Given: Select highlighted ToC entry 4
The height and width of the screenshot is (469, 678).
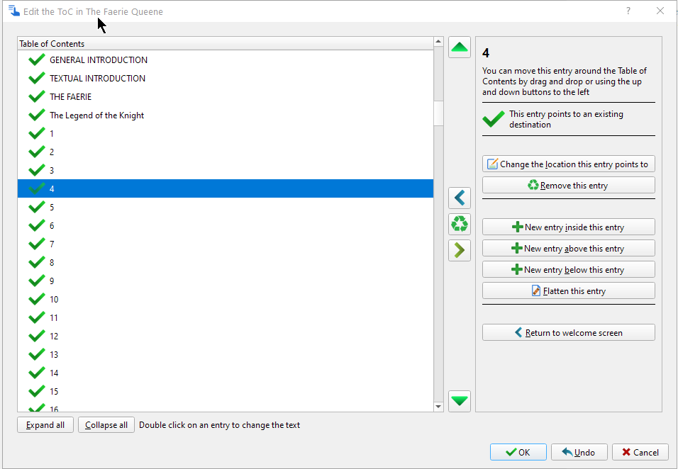Looking at the screenshot, I should [x=226, y=188].
